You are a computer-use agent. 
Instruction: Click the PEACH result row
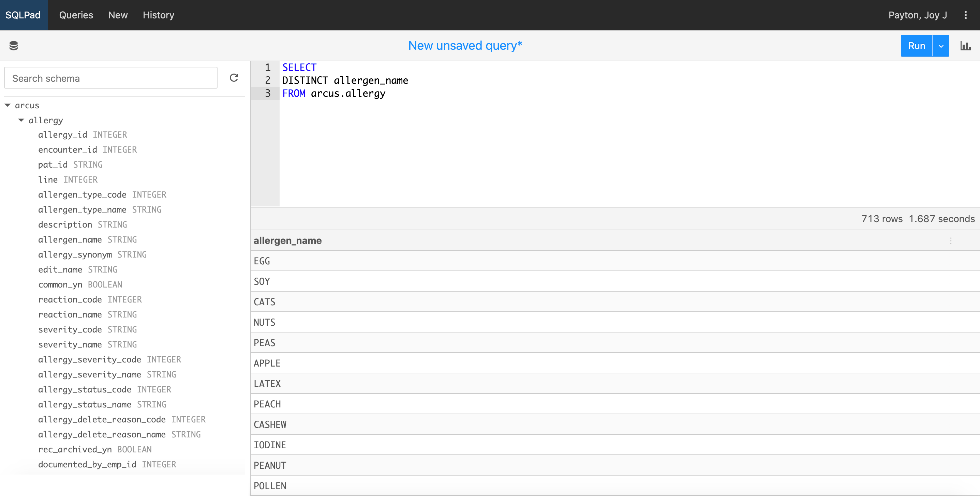point(615,404)
